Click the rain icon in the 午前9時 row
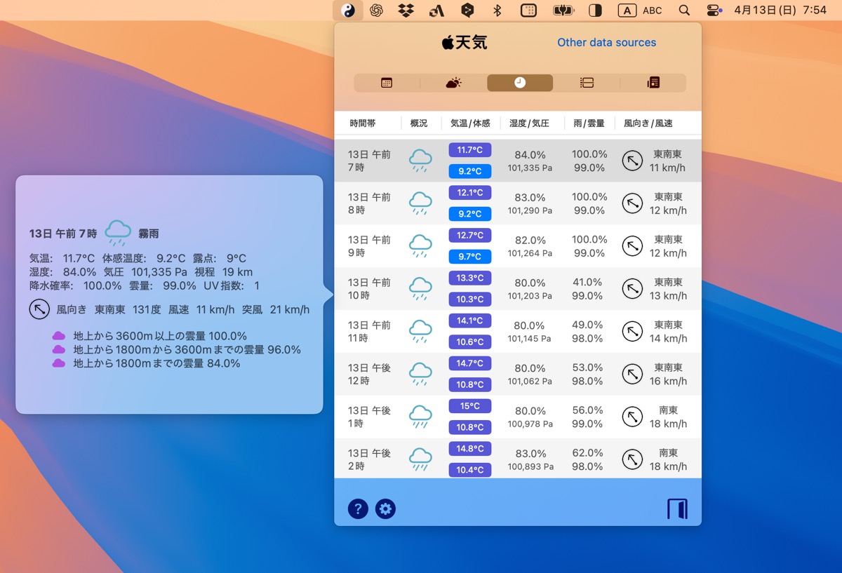 (x=420, y=246)
